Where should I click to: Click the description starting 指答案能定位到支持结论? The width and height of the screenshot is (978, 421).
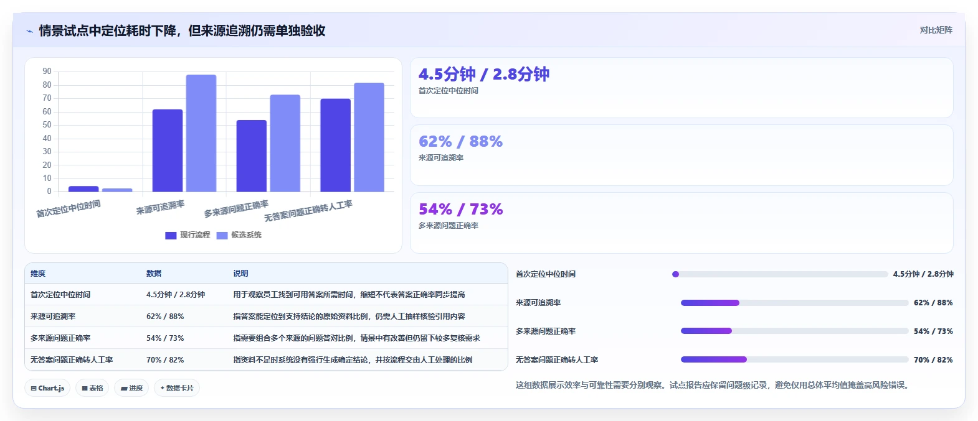click(x=349, y=317)
